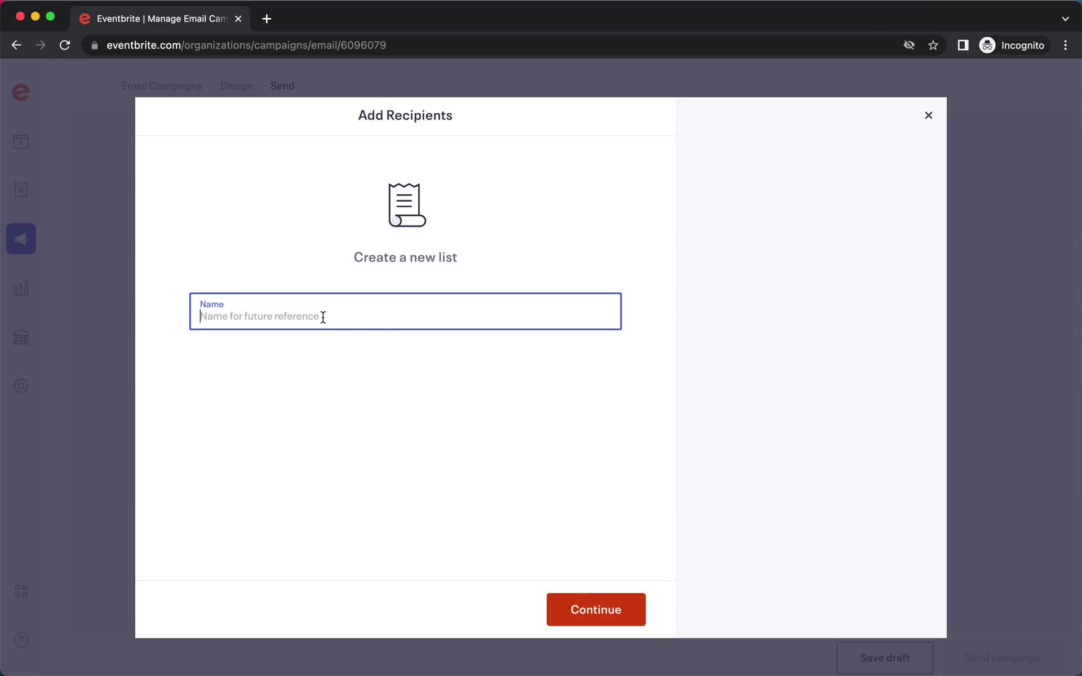
Task: Open the Events calendar sidebar icon
Action: pos(21,141)
